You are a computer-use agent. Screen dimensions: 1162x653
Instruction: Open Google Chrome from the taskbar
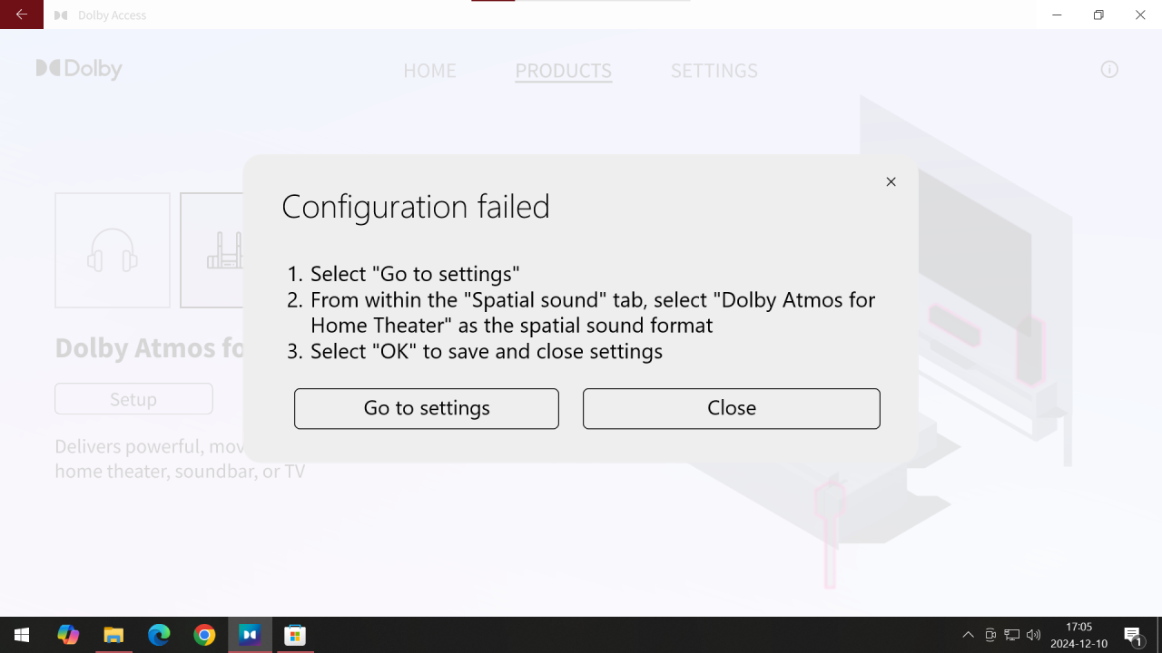coord(204,635)
